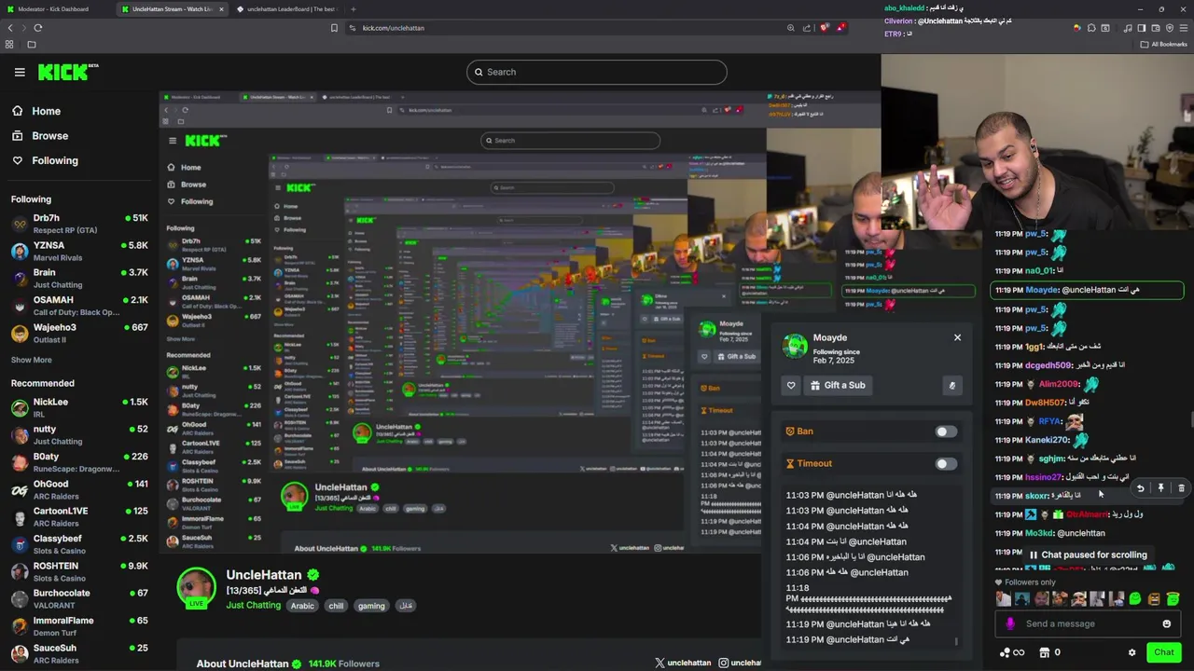1194x671 pixels.
Task: Open the browser music note icon
Action: point(1127,28)
